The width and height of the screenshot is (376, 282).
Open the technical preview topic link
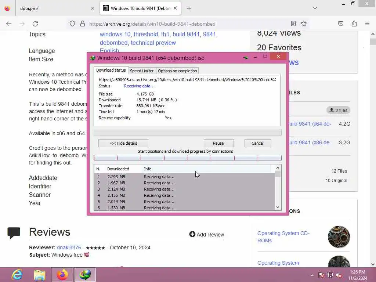(153, 43)
